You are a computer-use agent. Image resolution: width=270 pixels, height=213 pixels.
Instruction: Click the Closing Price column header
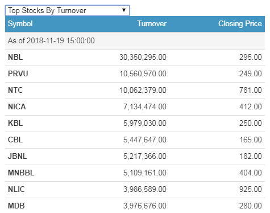coord(240,24)
